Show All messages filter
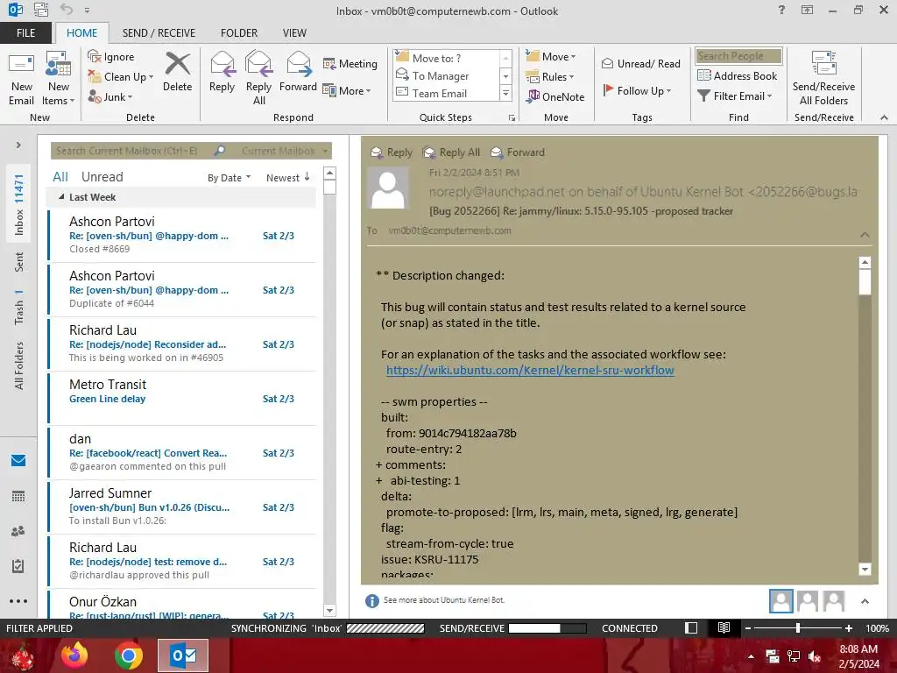 (60, 177)
